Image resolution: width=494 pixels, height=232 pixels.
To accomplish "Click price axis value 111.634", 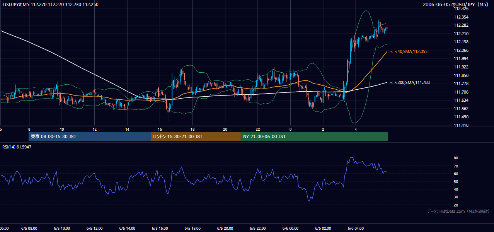I will click(x=461, y=100).
